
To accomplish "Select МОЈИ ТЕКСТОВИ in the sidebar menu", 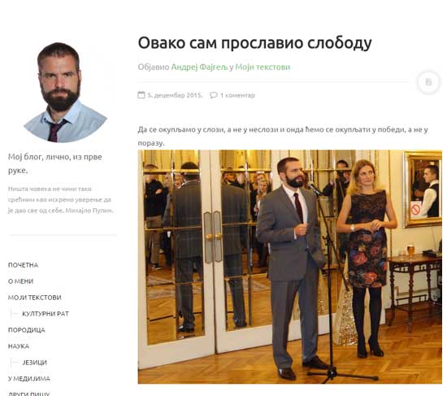I will (x=34, y=298).
